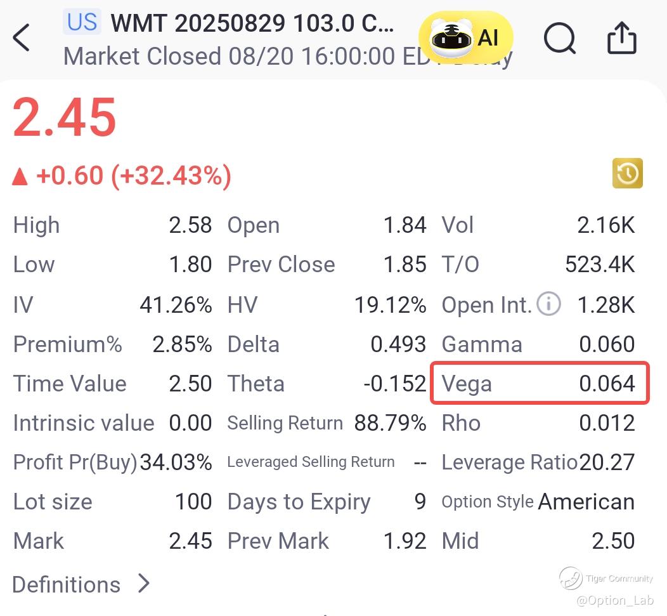Open the Definitions link
This screenshot has width=667, height=616.
[x=67, y=584]
